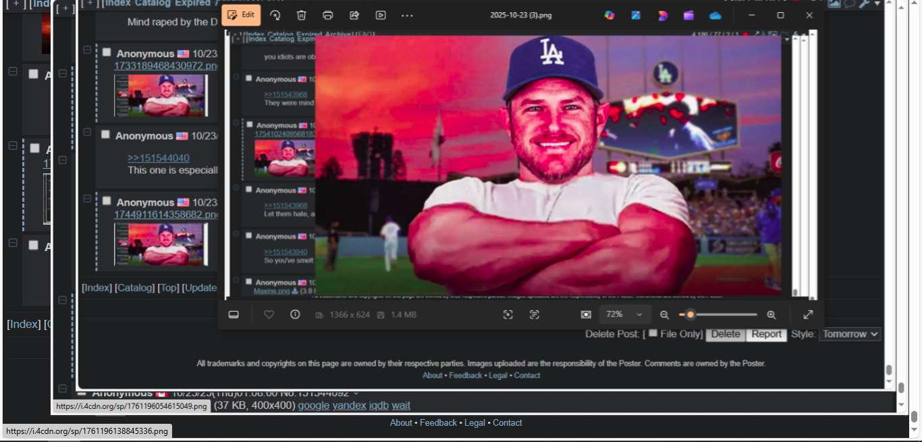Go to [Index] in front browser's bottom nav
The image size is (922, 442).
pyautogui.click(x=97, y=287)
